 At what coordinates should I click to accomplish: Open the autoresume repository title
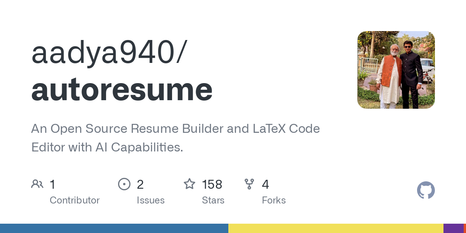122,90
